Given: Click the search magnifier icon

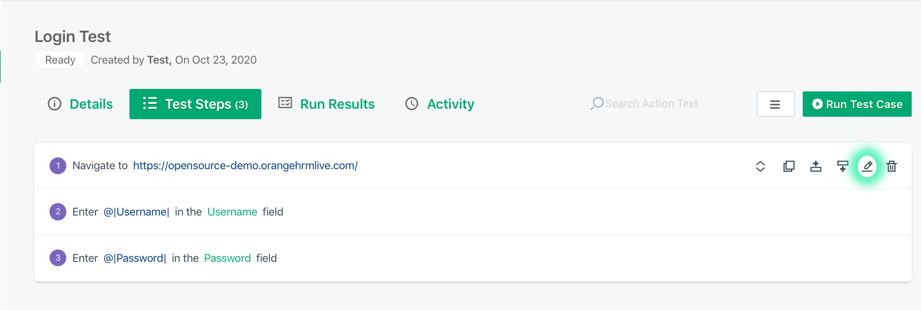Looking at the screenshot, I should pos(596,104).
